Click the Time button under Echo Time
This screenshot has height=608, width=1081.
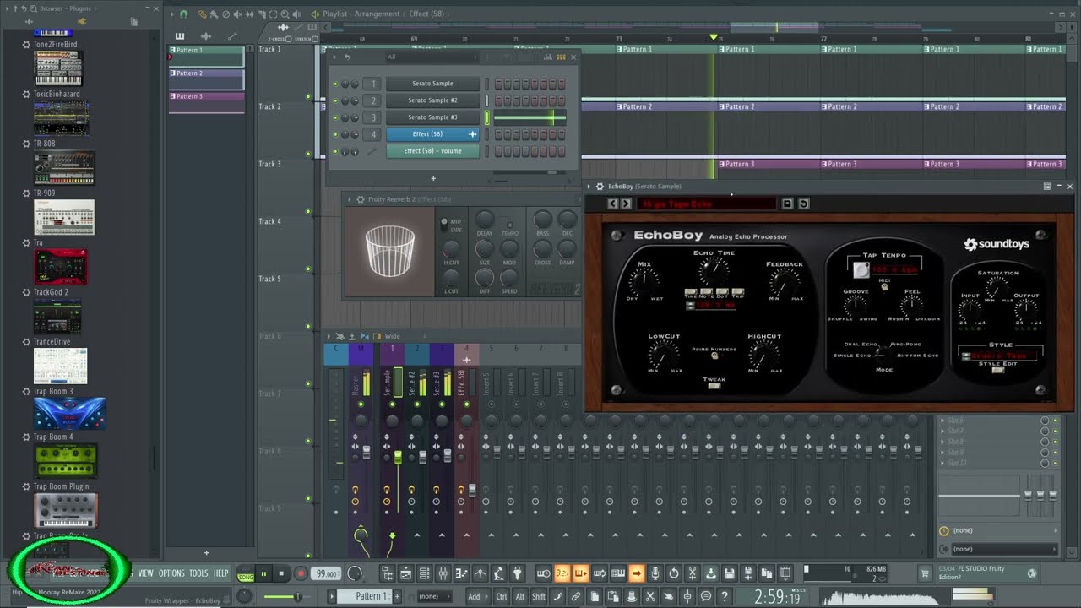691,292
